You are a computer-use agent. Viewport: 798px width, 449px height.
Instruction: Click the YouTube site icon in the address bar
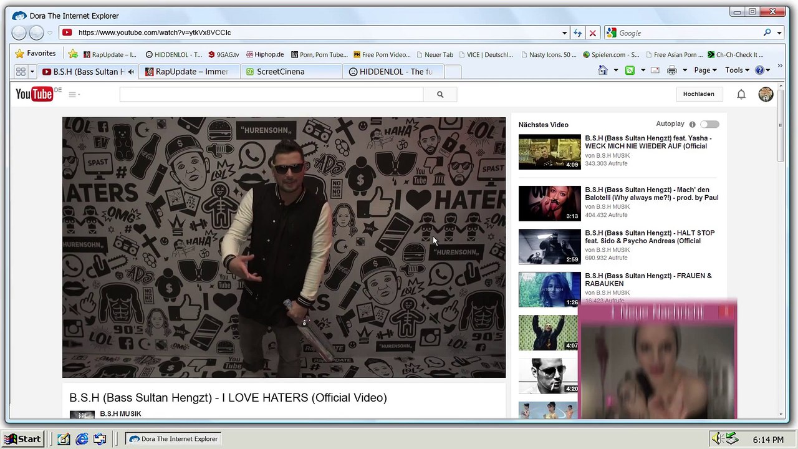(67, 32)
